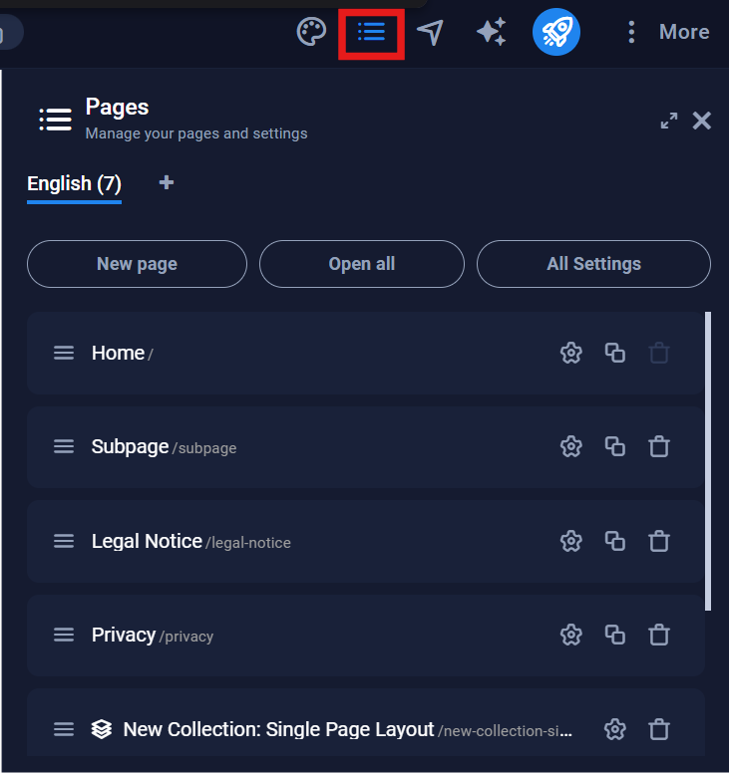
Task: Open settings for the Home page
Action: tap(570, 353)
